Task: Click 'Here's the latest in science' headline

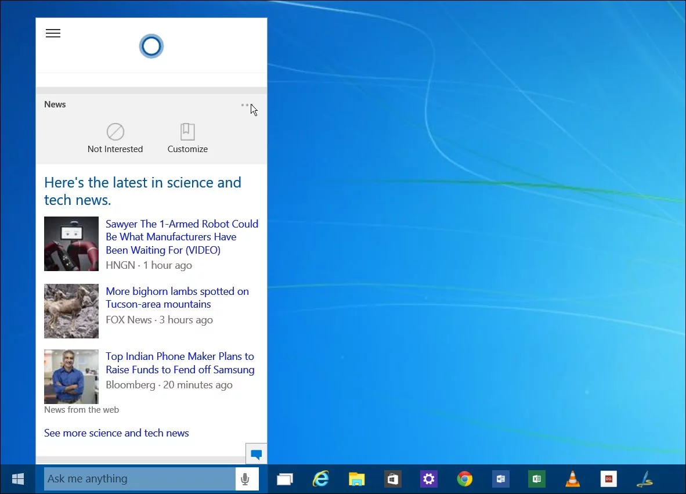Action: point(143,191)
